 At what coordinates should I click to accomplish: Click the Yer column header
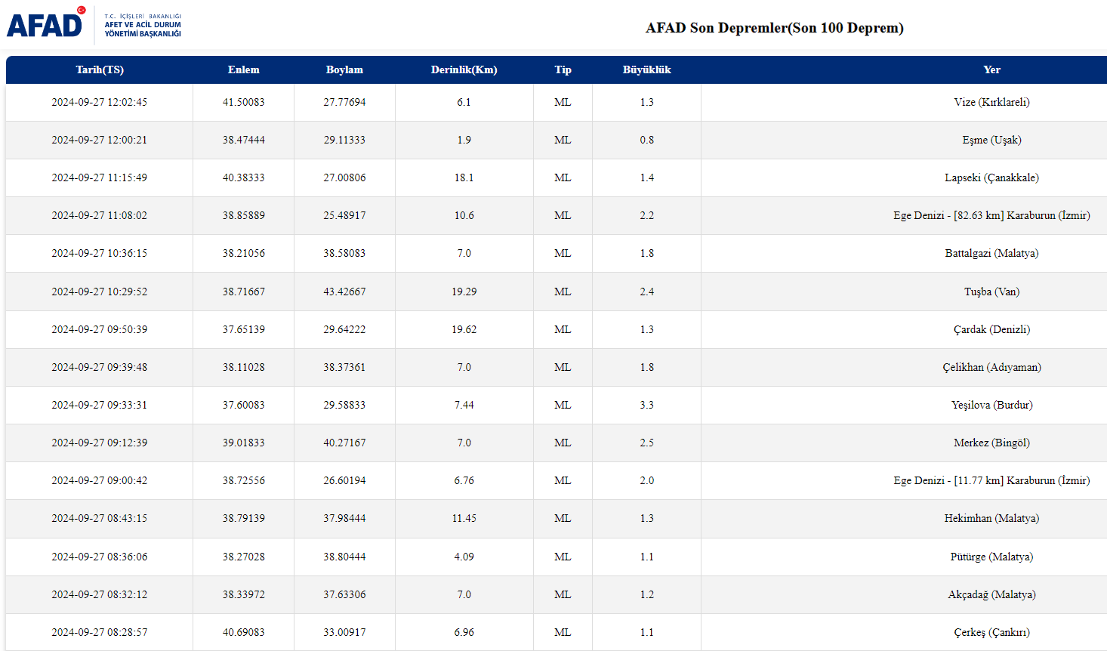992,69
